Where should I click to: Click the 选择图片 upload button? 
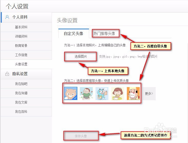pyautogui.click(x=81, y=56)
